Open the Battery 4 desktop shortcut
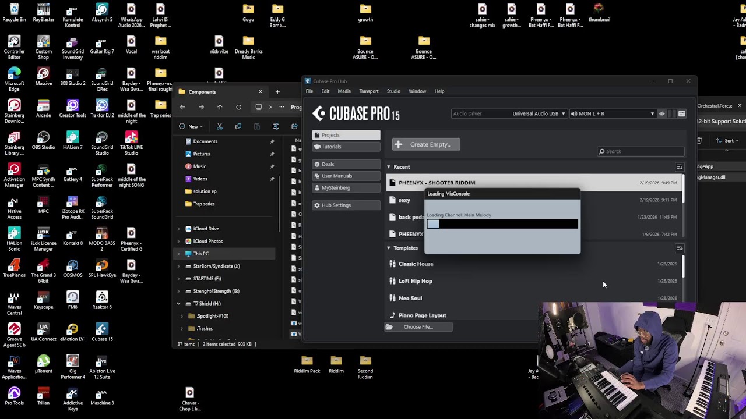The height and width of the screenshot is (419, 746). click(73, 172)
